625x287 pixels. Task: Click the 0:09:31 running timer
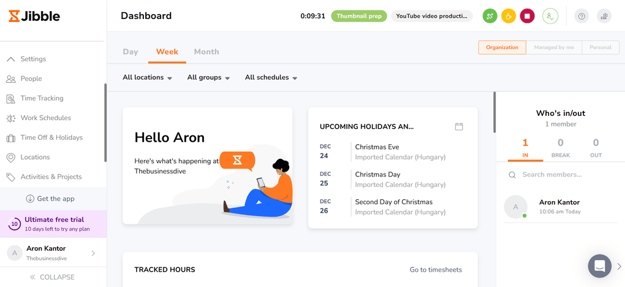[313, 17]
